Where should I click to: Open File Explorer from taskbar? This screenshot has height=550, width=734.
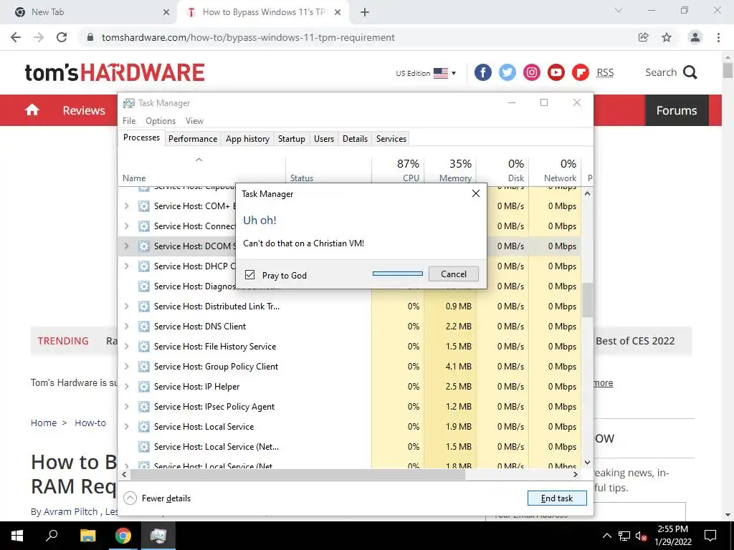[x=87, y=536]
